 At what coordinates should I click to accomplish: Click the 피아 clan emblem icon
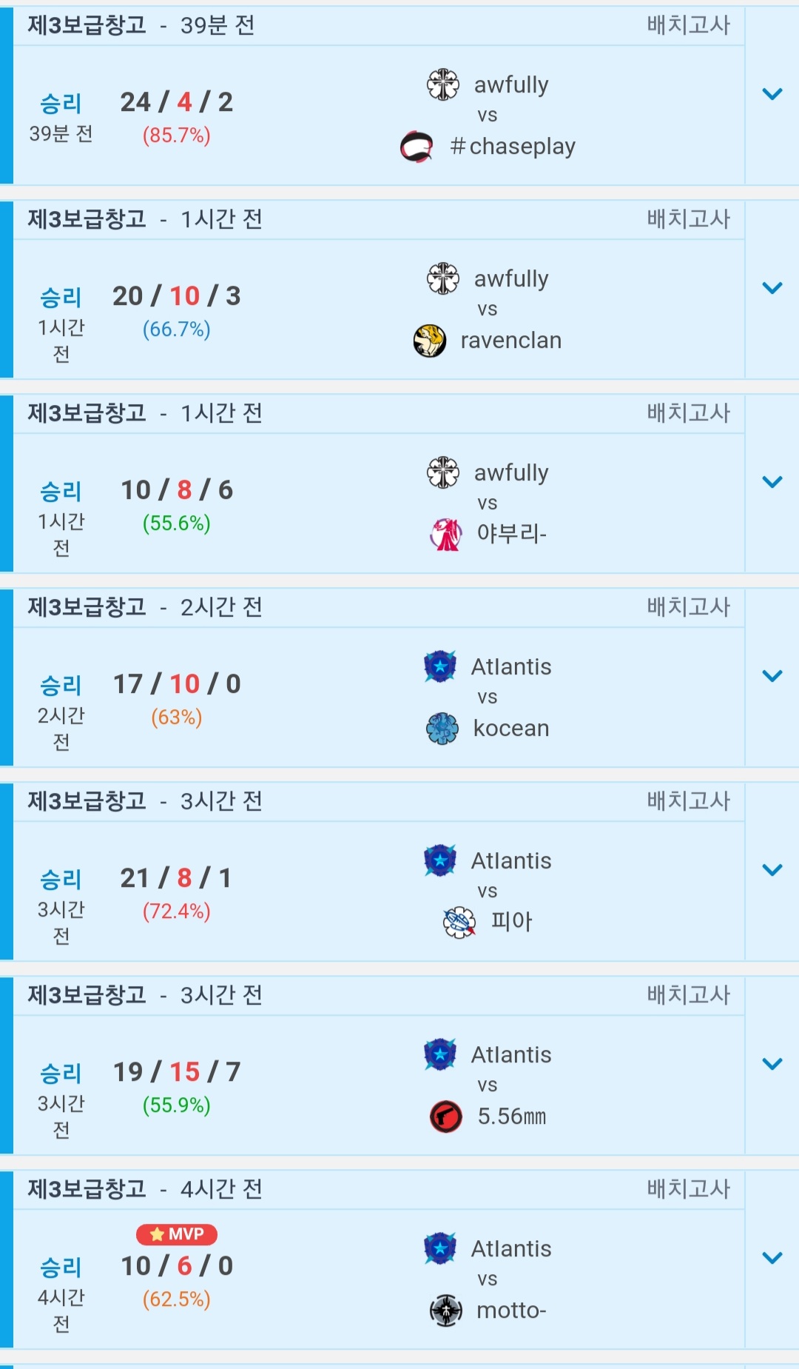[459, 923]
